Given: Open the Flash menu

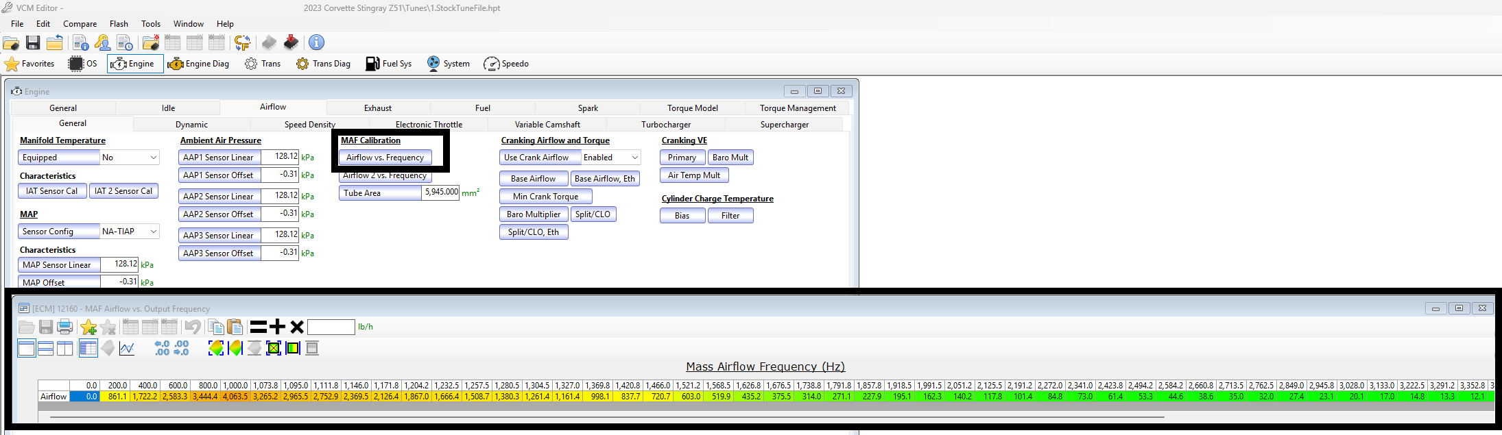Looking at the screenshot, I should [119, 24].
